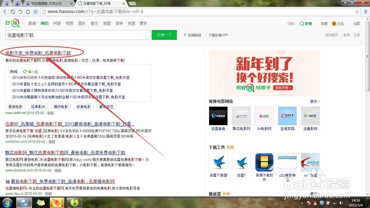Open the 最新电影下载 迅雷铺电影网 result
Viewport: 370px width, 208px height.
63,181
